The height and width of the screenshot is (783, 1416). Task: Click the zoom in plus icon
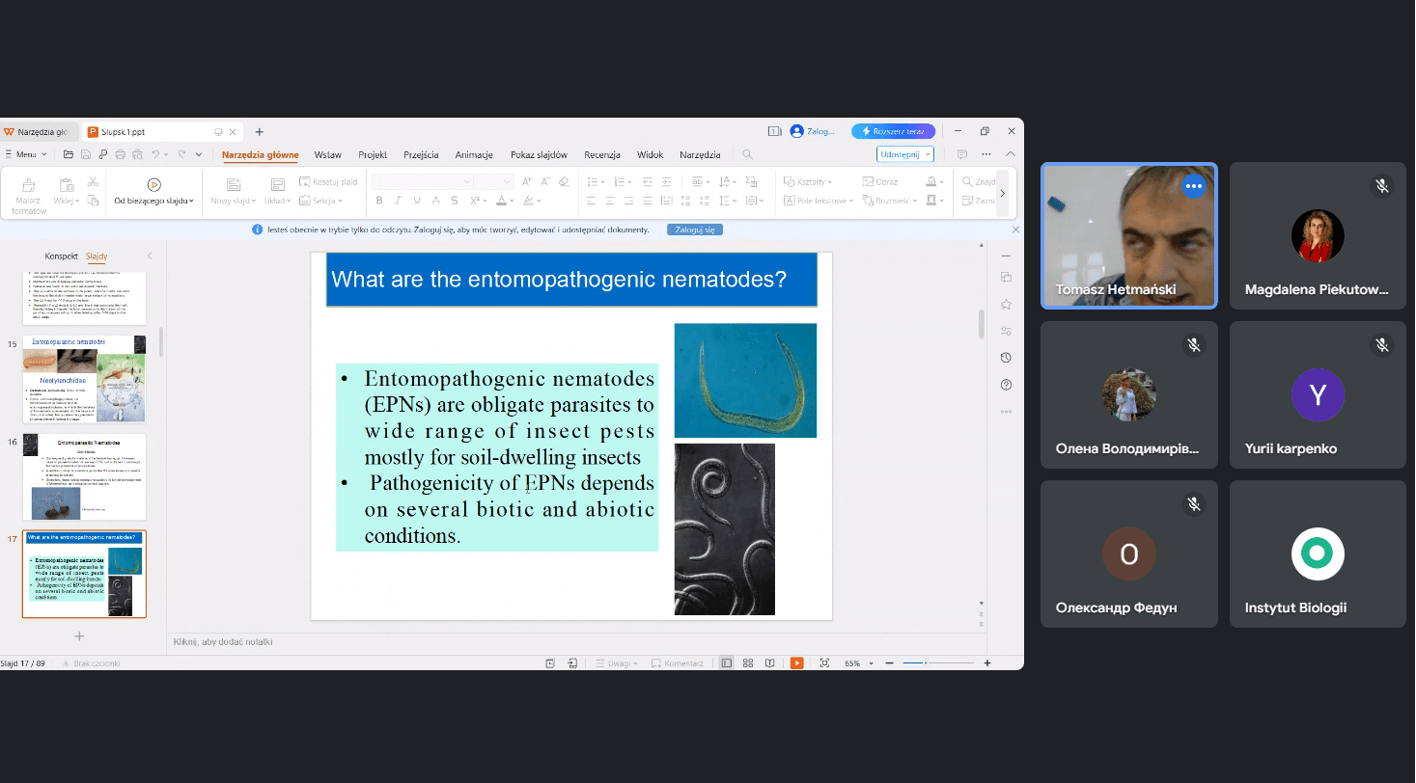click(986, 663)
